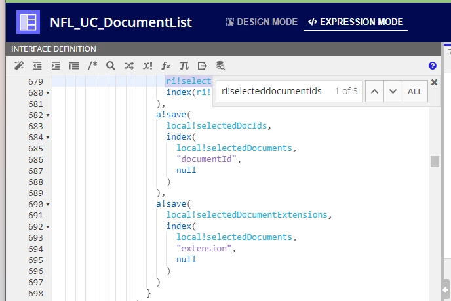Click the indent code toolbar icon

[56, 66]
